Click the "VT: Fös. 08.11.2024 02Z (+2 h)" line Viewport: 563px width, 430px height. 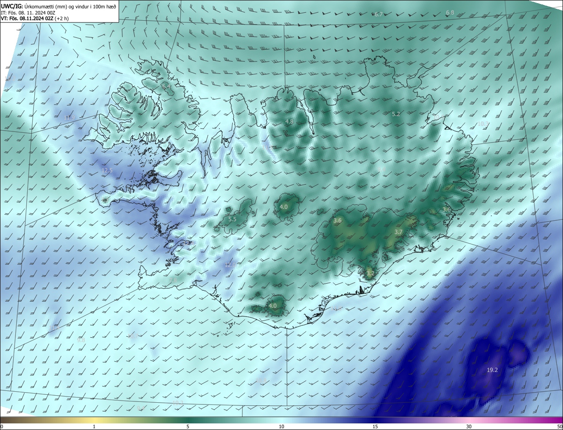[34, 18]
